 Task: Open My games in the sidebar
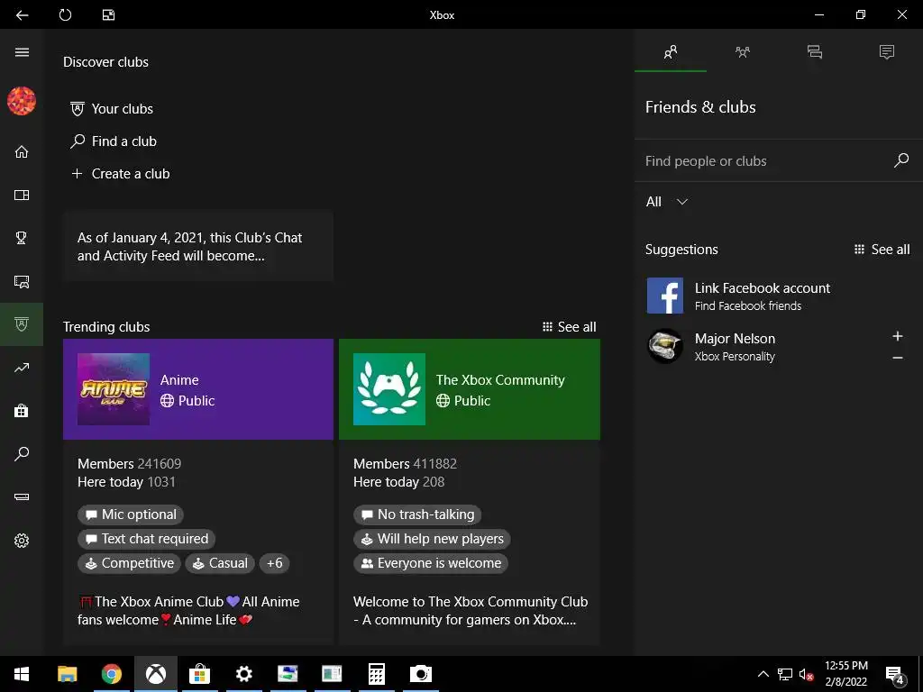point(22,195)
